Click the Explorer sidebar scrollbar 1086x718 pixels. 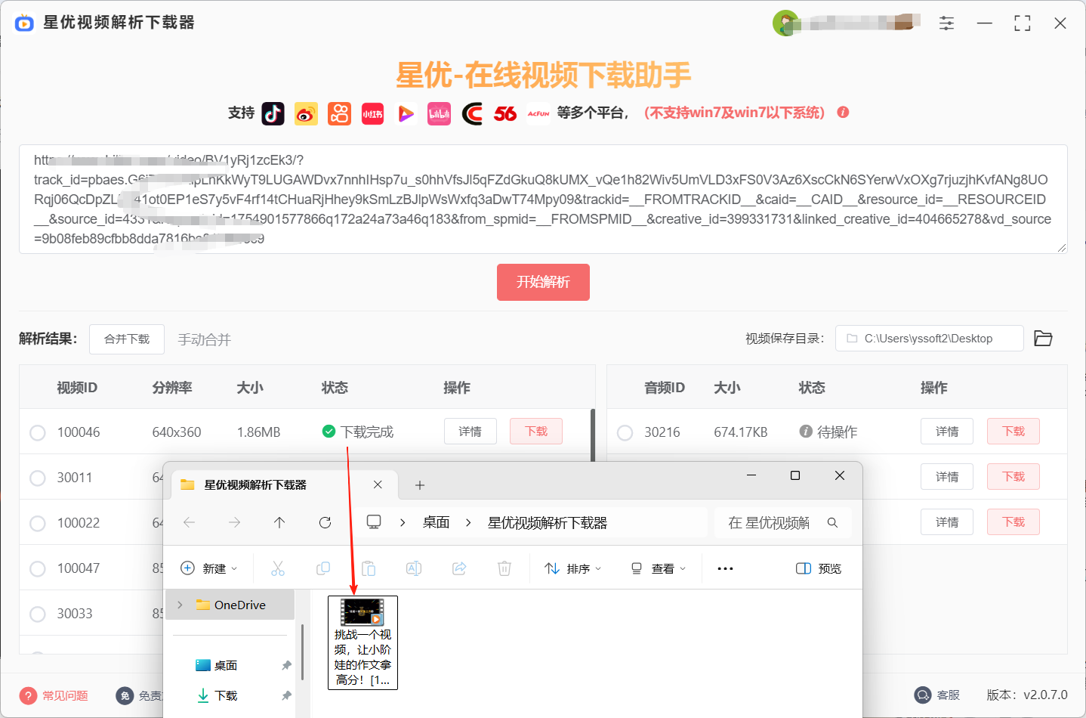tap(302, 651)
